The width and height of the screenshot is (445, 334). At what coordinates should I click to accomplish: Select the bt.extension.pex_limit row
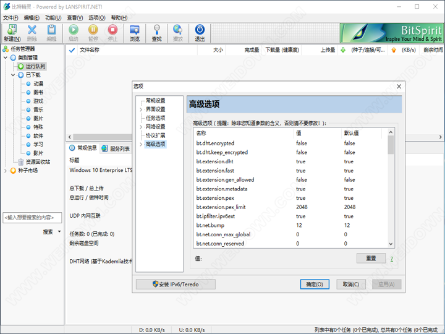[290, 207]
